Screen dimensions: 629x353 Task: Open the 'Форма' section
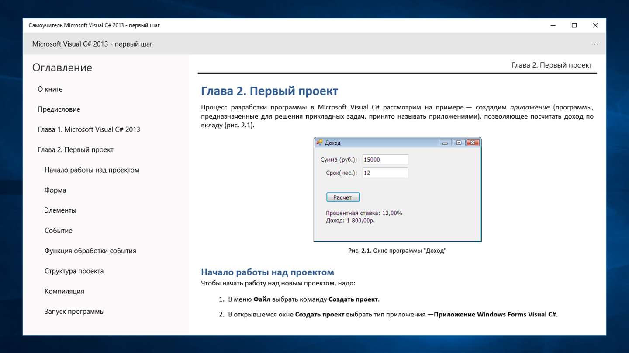coord(55,190)
